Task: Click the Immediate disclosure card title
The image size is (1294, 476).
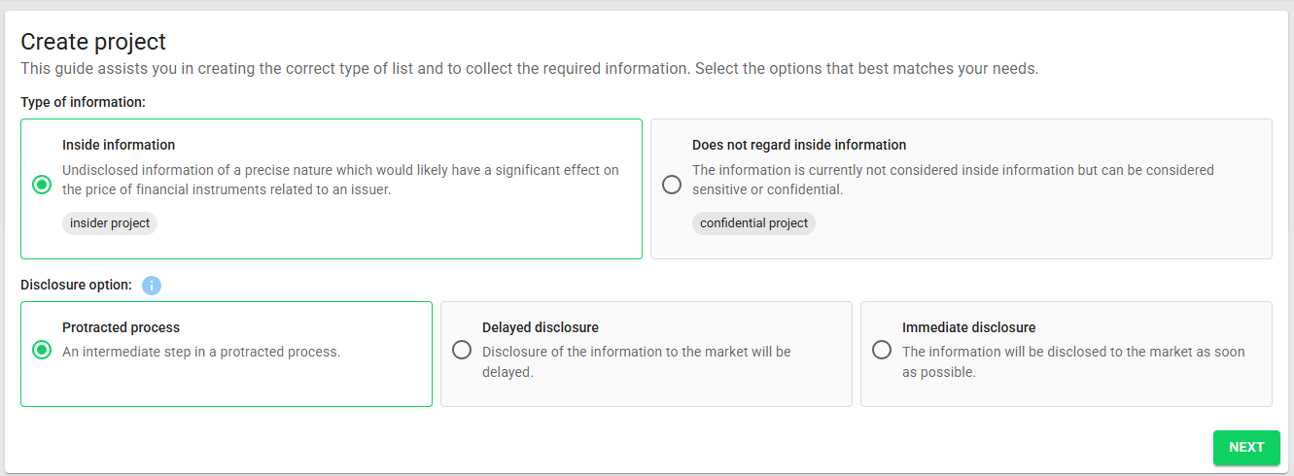Action: pos(969,327)
